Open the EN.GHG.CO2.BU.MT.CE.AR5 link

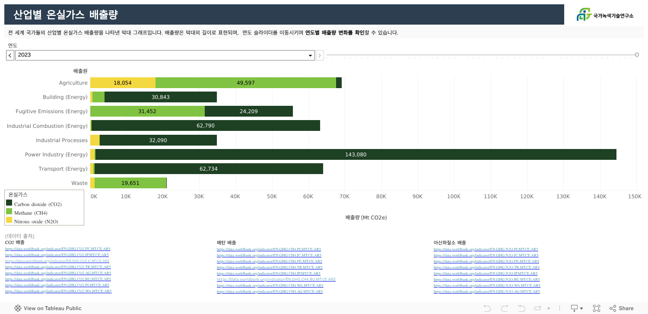[x=58, y=279]
